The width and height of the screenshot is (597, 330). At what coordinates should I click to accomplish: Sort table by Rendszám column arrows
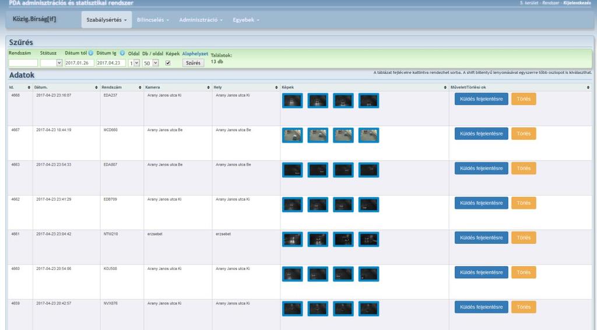(x=140, y=87)
